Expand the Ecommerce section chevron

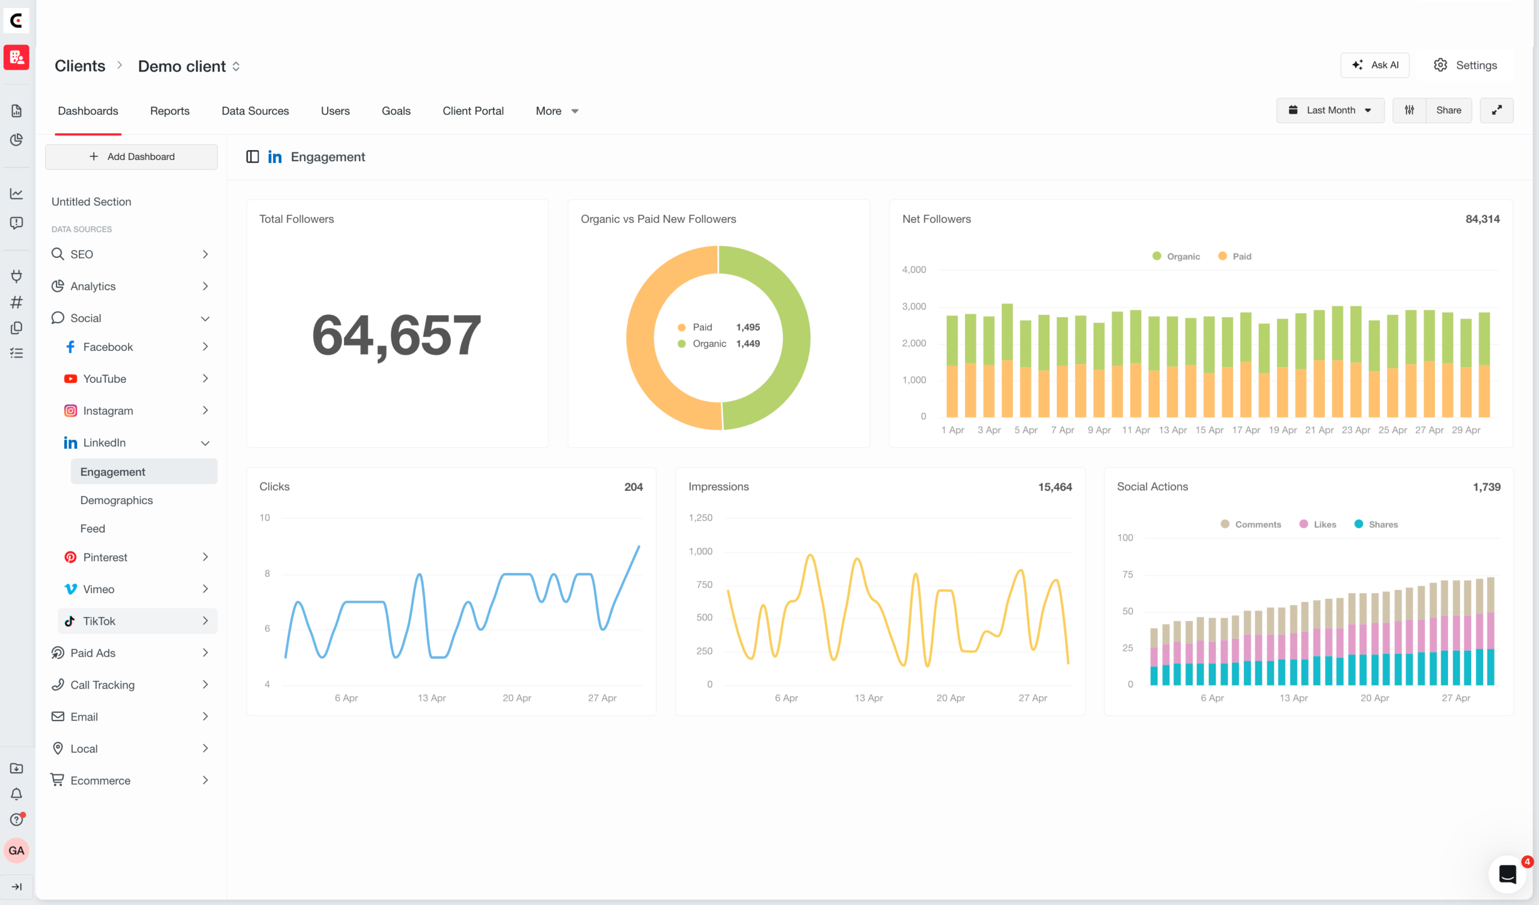(x=205, y=781)
